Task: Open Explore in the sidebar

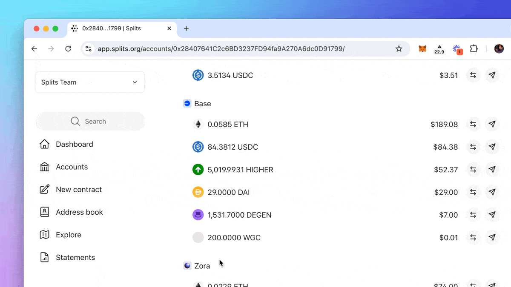Action: tap(60, 235)
